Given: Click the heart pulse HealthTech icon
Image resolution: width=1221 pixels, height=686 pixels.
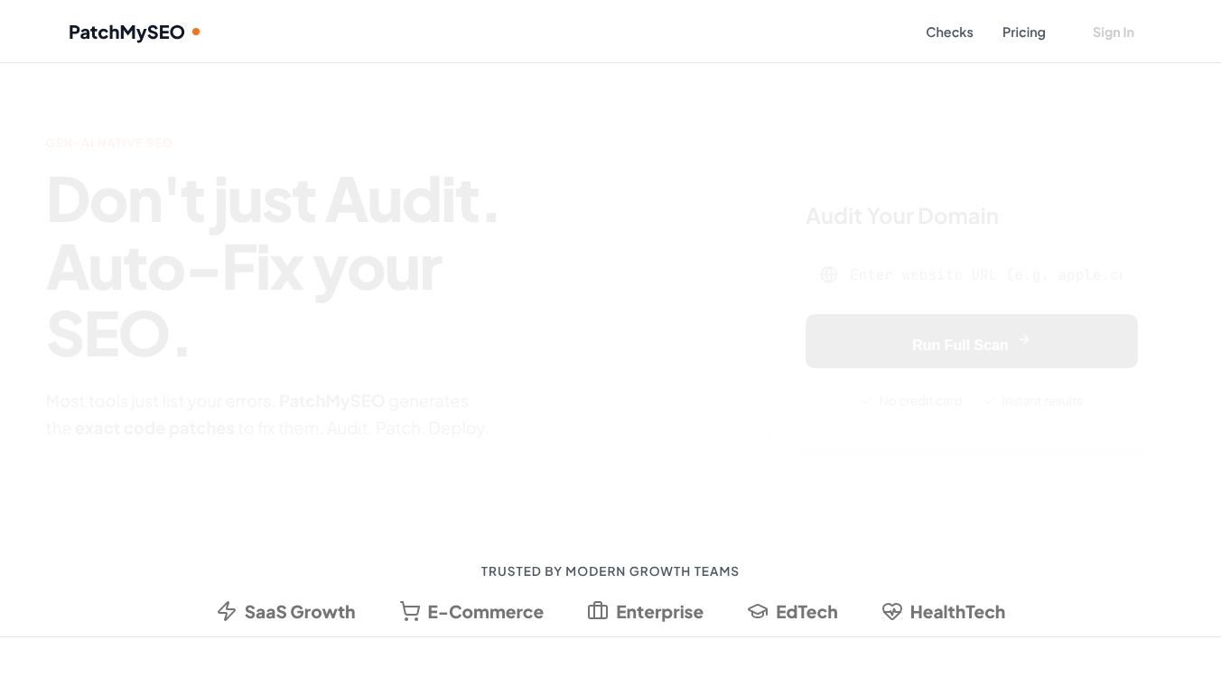Looking at the screenshot, I should (892, 611).
